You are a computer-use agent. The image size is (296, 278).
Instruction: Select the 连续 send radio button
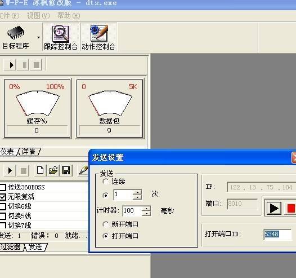pos(105,182)
